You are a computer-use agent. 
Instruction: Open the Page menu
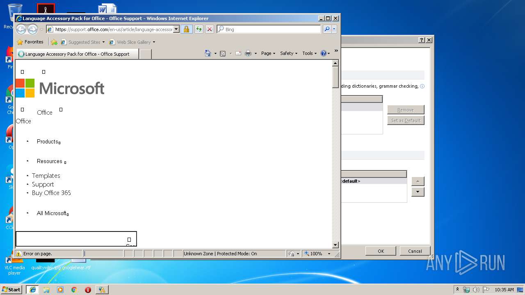(268, 53)
